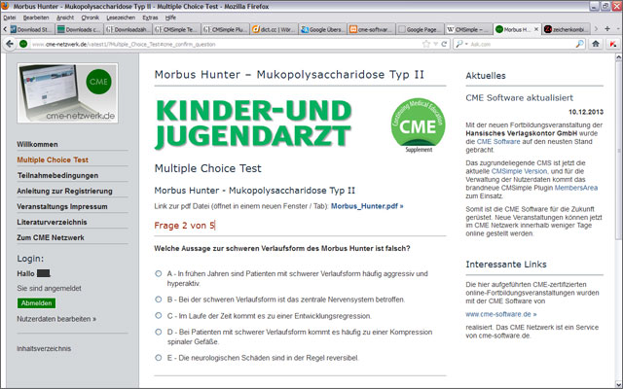The image size is (623, 389).
Task: Open Nutzerdaten bearbeiten link
Action: click(x=56, y=319)
